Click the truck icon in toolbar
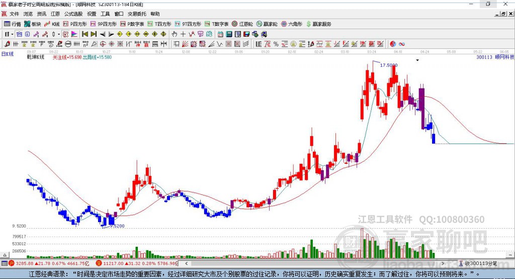515x279 pixels. coord(264,34)
